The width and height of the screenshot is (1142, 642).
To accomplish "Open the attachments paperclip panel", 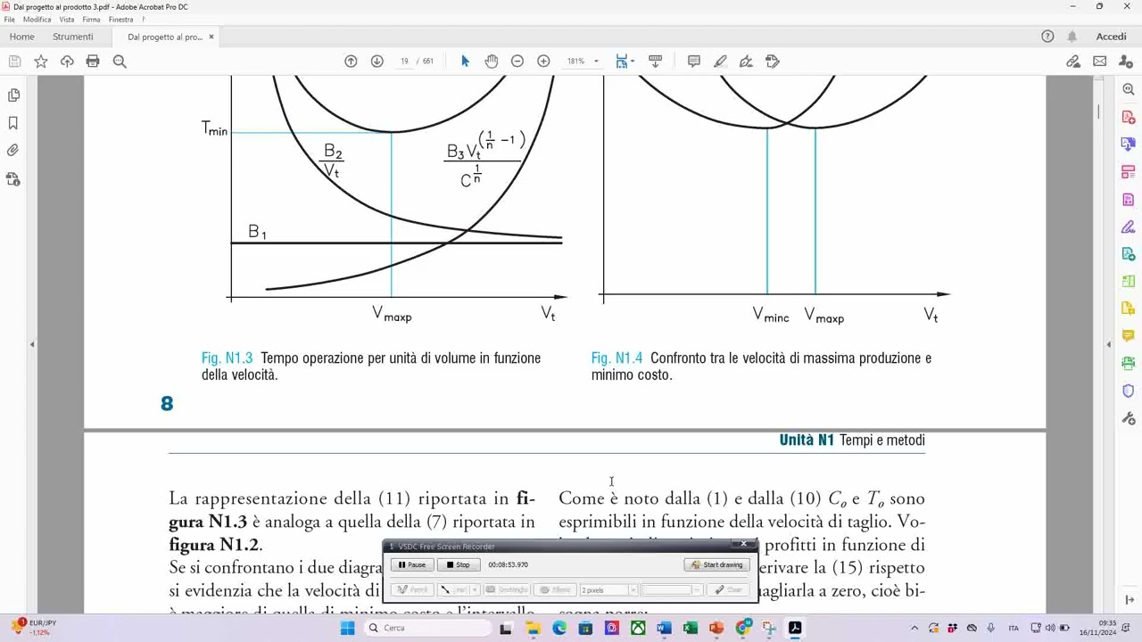I will coord(13,151).
